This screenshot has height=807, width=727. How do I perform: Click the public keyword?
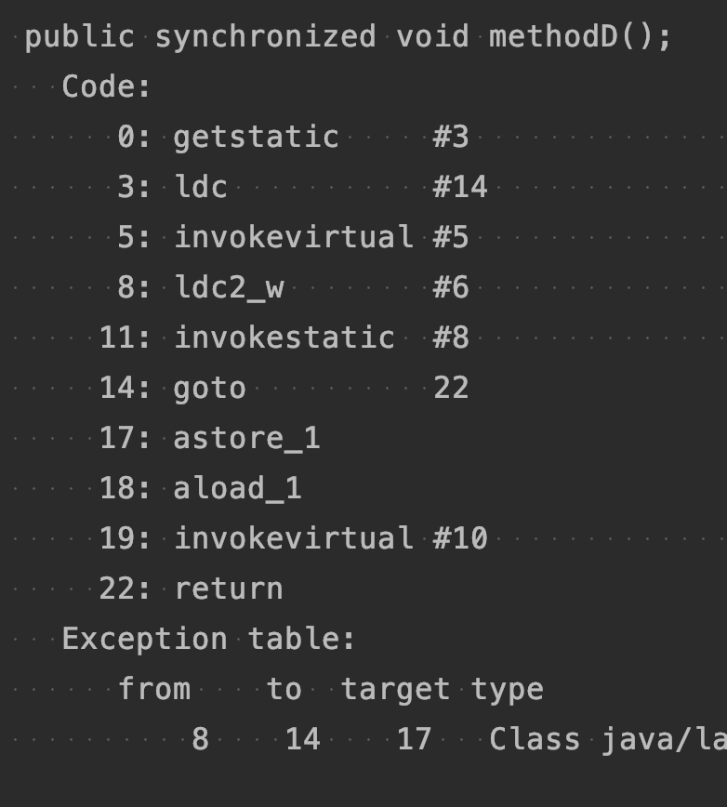click(79, 37)
